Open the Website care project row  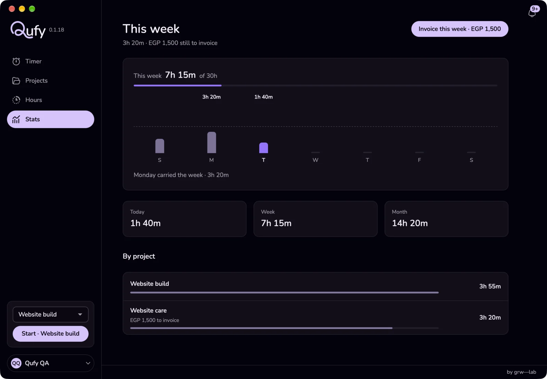pyautogui.click(x=315, y=318)
